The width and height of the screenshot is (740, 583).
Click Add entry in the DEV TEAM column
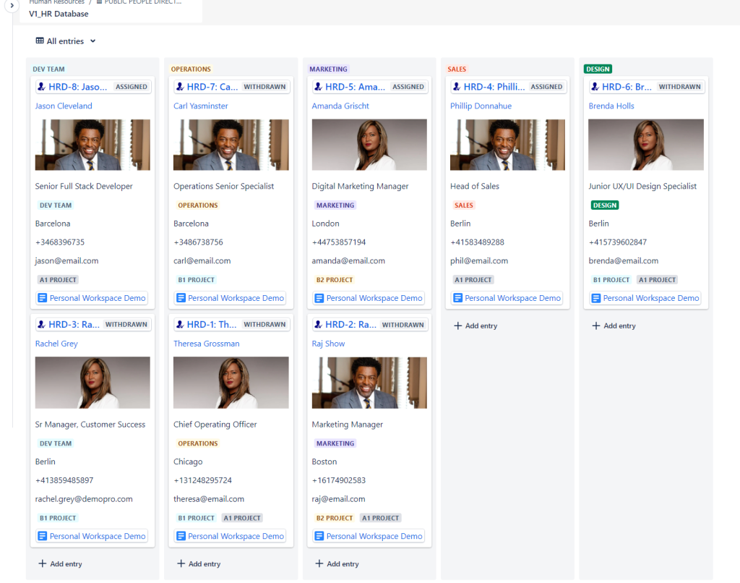(x=60, y=563)
